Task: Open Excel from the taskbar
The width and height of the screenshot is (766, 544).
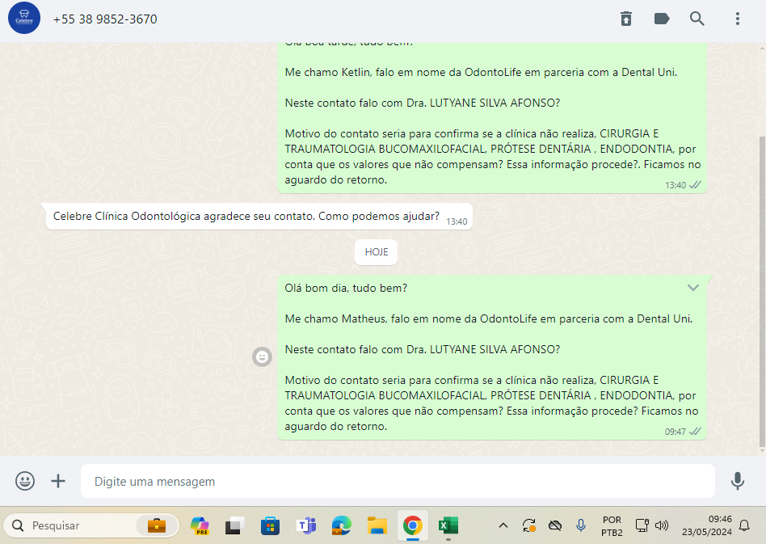Action: (x=448, y=525)
